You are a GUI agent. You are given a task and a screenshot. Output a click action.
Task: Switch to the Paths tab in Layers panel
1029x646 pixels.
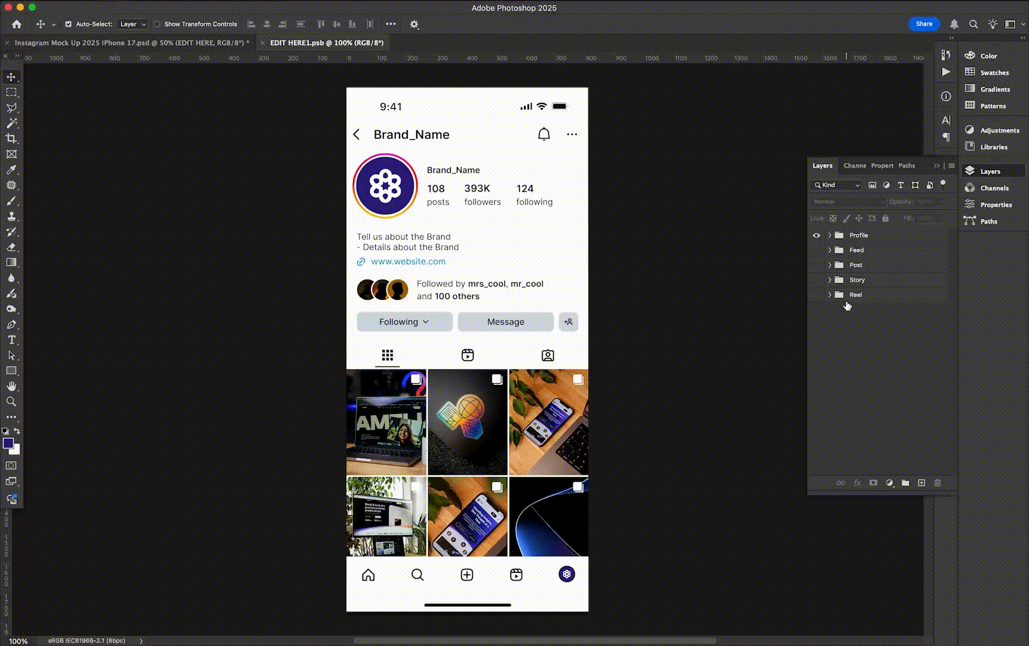907,166
